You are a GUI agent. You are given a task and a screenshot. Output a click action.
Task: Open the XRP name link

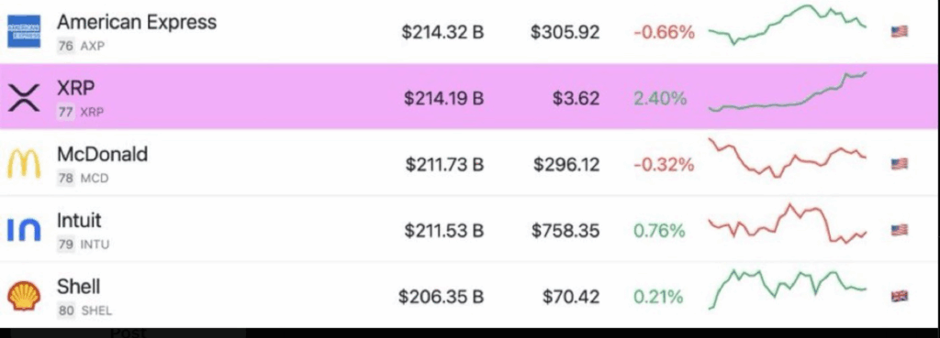coord(76,89)
